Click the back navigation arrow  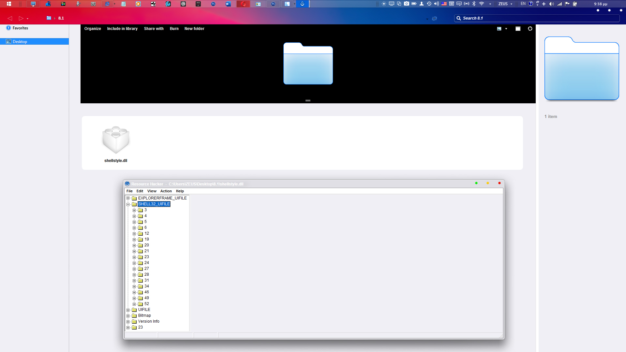click(10, 18)
